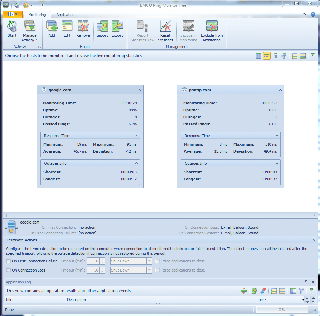Switch to the Application ribbon tab
The height and width of the screenshot is (316, 320).
click(65, 15)
